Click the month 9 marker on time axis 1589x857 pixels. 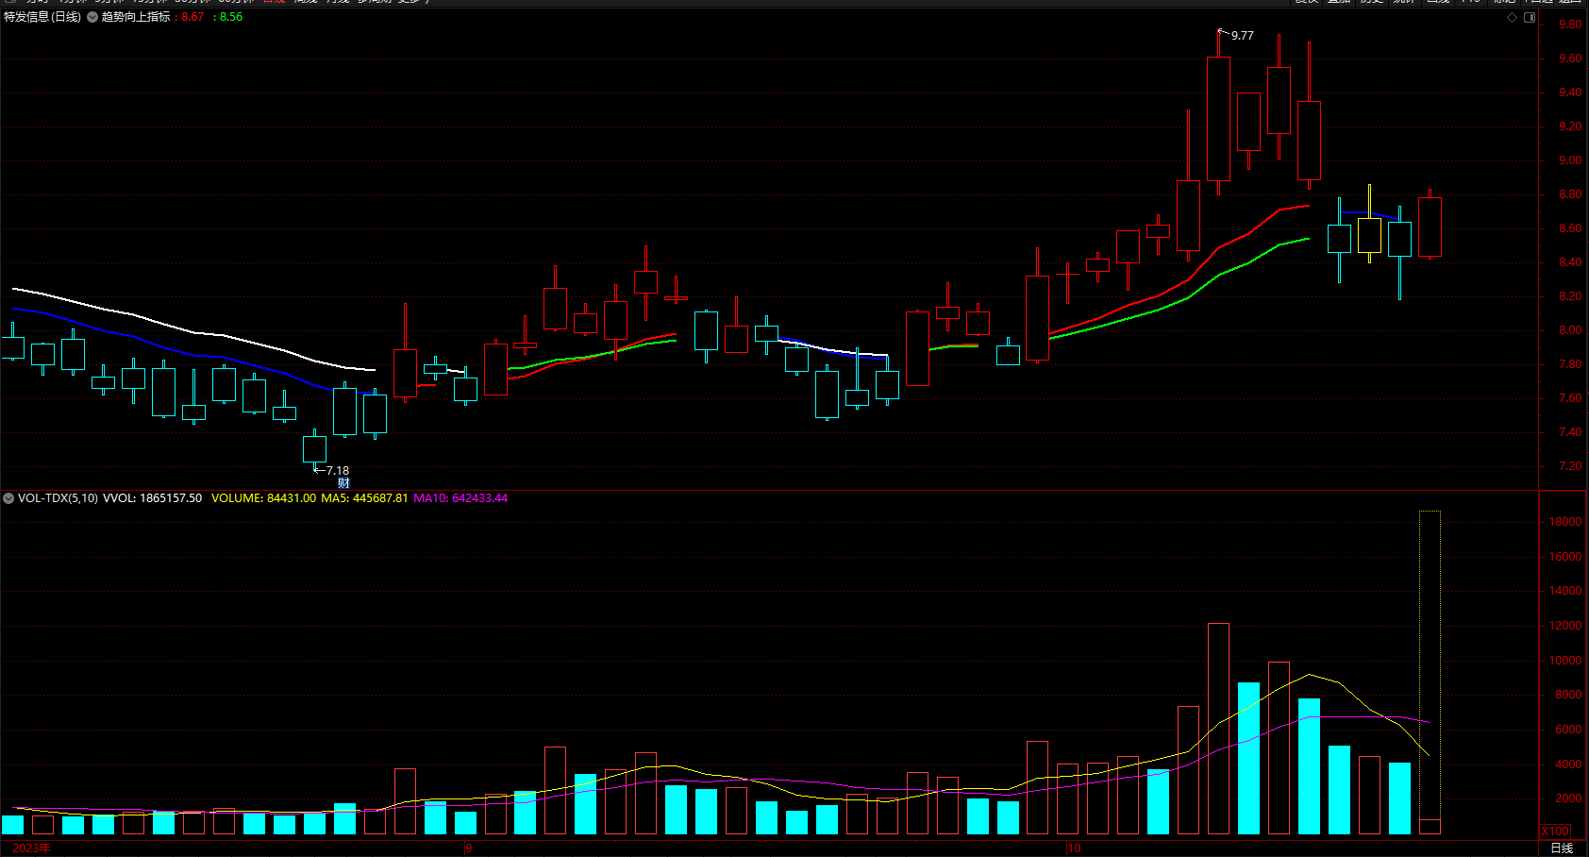pos(468,849)
